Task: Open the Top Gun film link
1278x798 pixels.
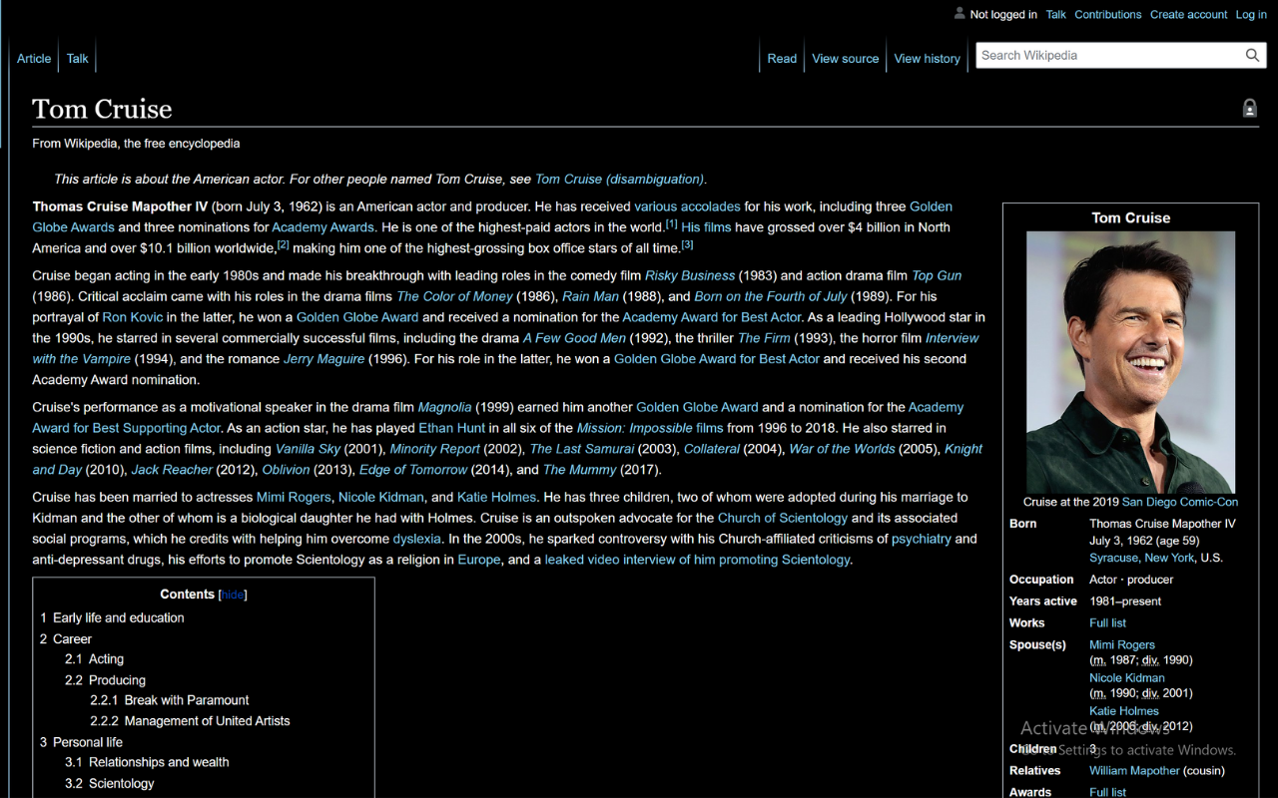Action: (937, 275)
